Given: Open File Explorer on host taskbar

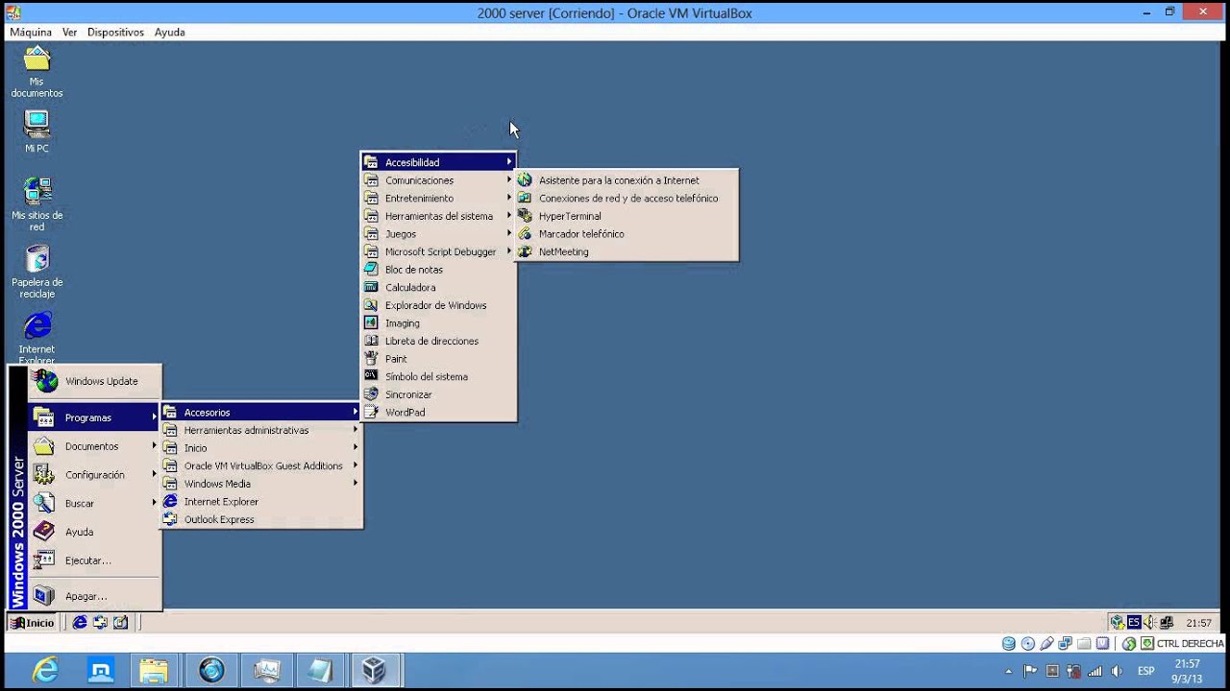Looking at the screenshot, I should click(154, 671).
